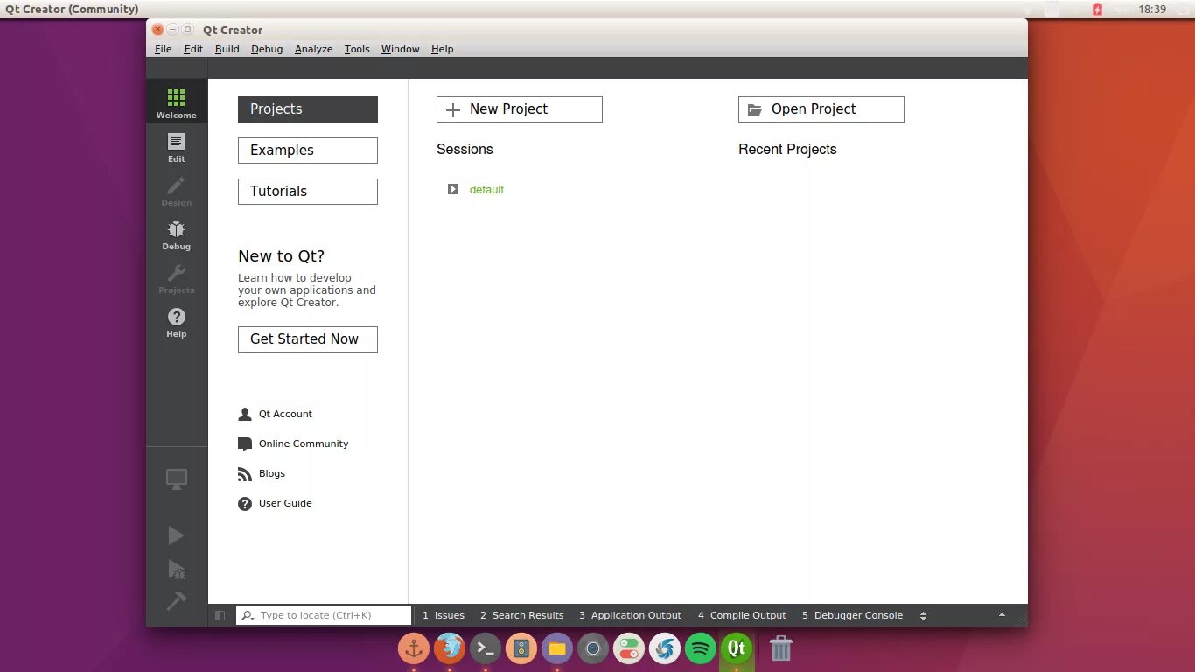This screenshot has height=672, width=1195.
Task: Click the Qt Creator dock icon
Action: [737, 648]
